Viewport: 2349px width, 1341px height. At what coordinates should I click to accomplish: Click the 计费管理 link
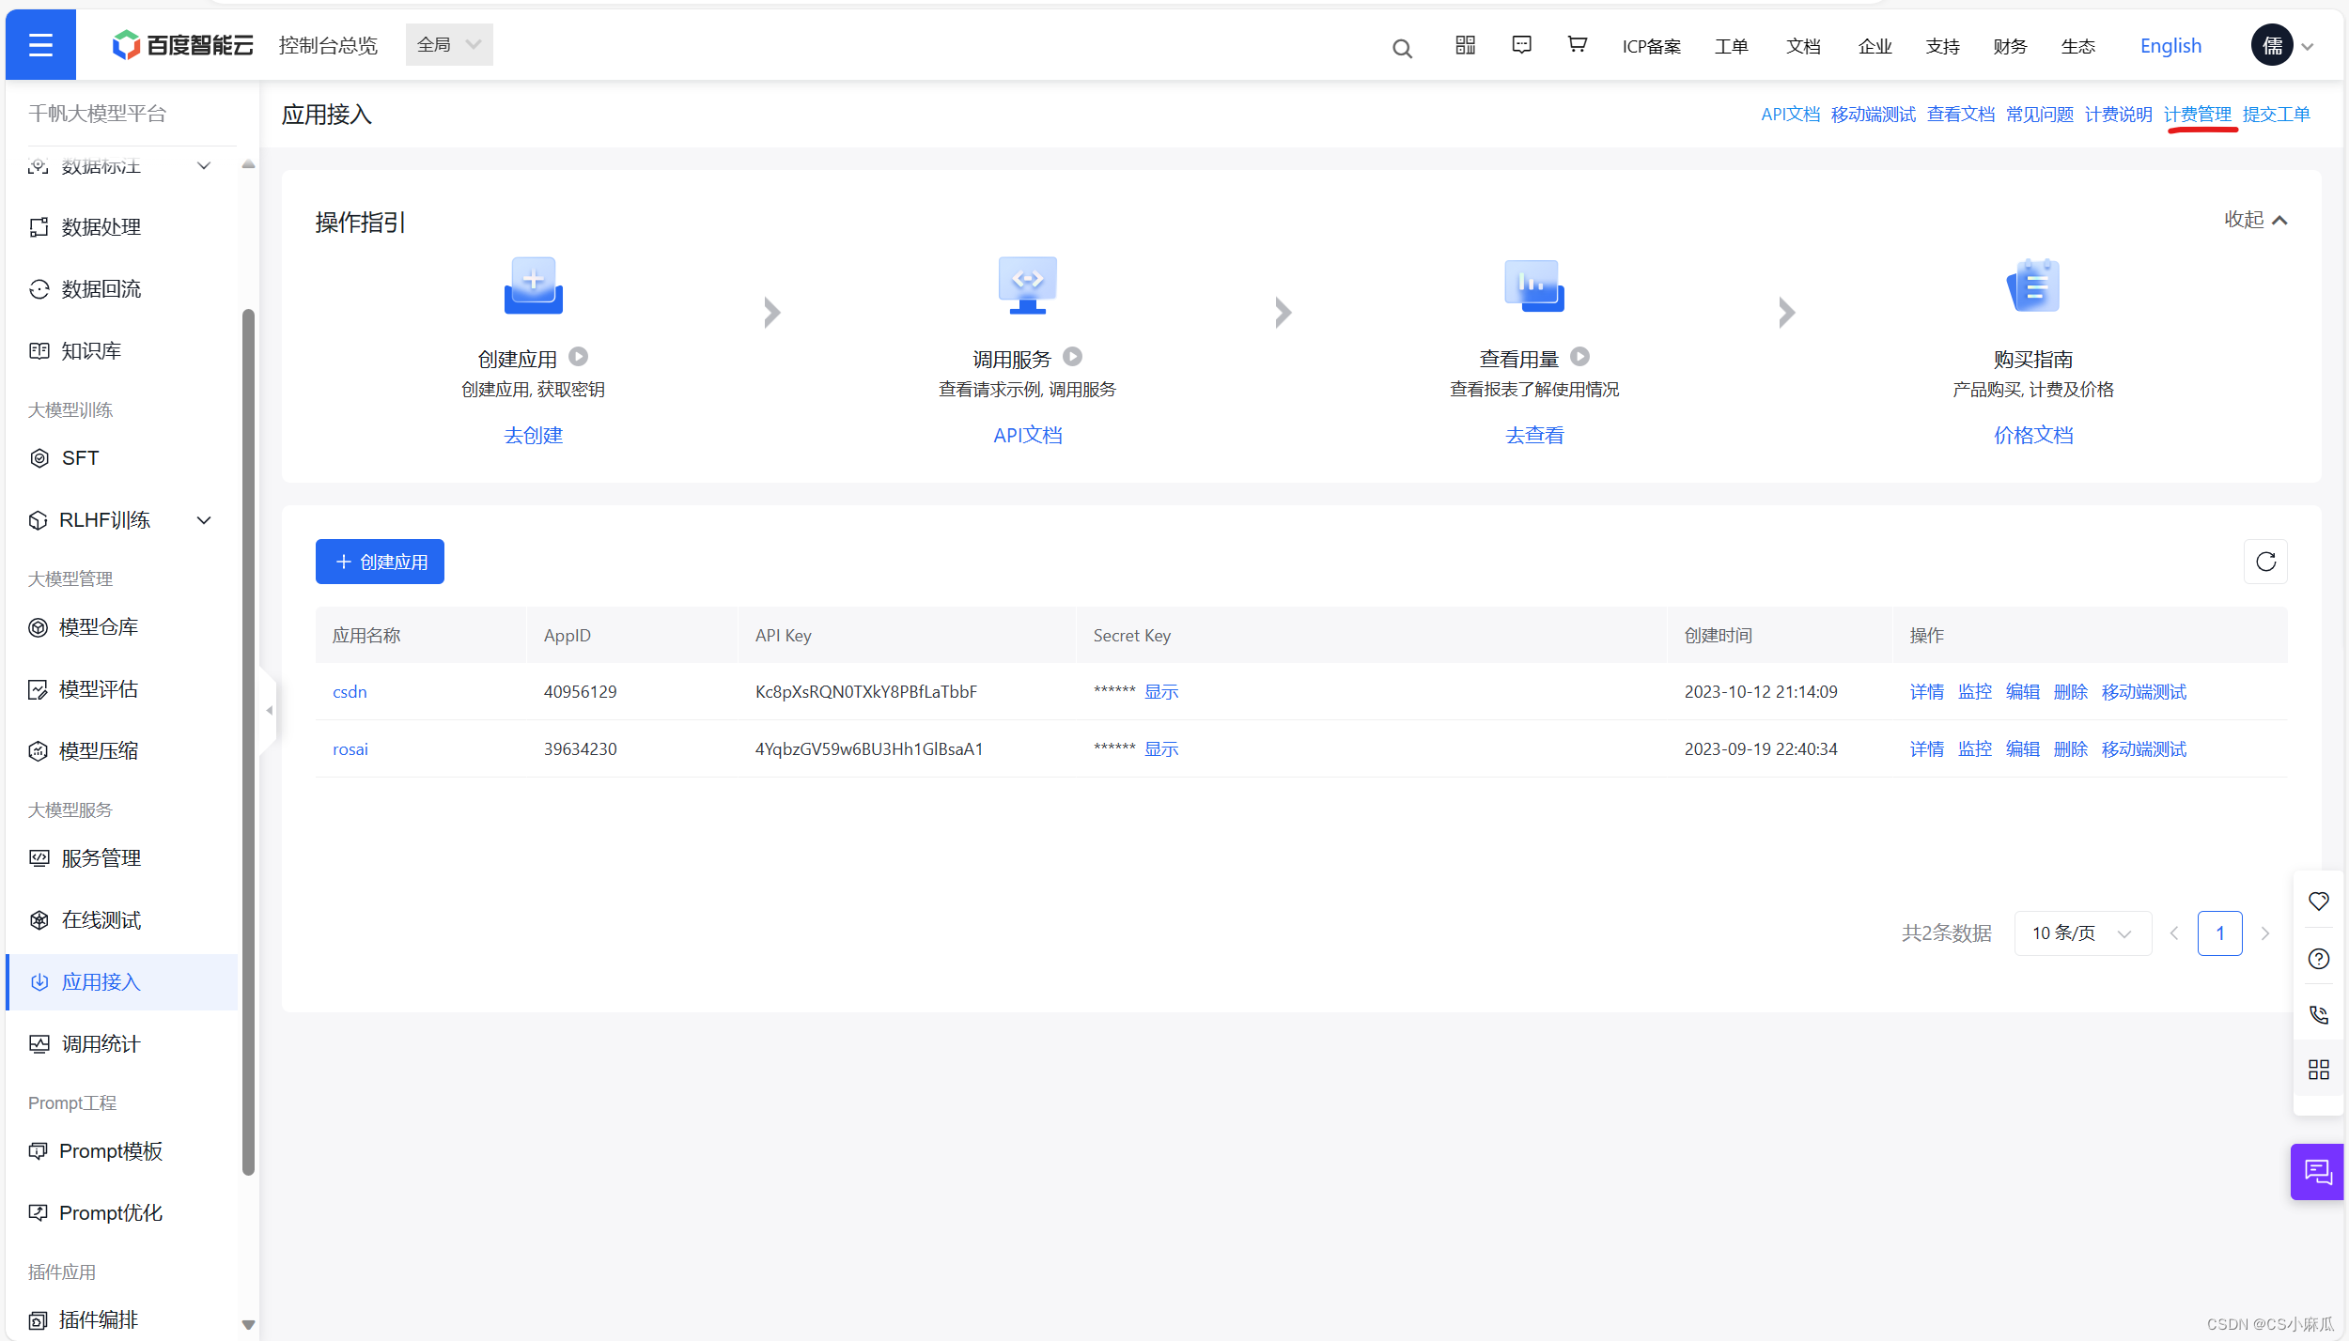point(2197,115)
